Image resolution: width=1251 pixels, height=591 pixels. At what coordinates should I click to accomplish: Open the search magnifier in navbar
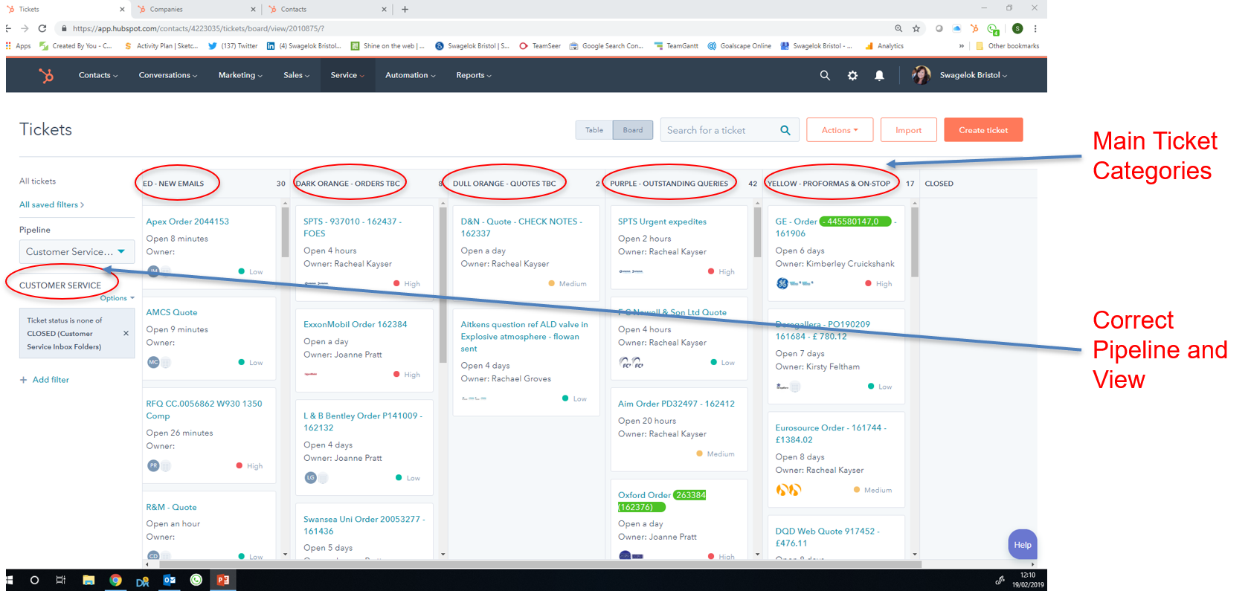825,75
